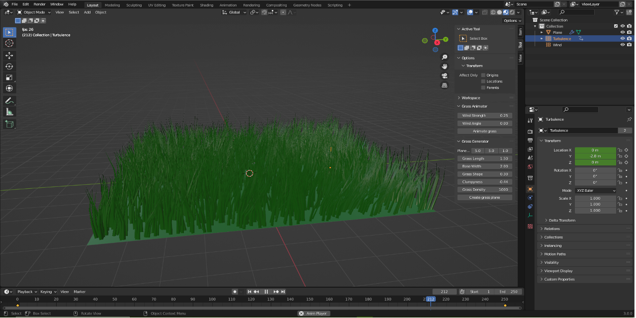Screen dimensions: 636x318
Task: Open the Object Data properties tab
Action: coord(530,215)
